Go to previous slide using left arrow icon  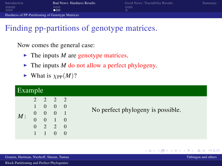146,151
